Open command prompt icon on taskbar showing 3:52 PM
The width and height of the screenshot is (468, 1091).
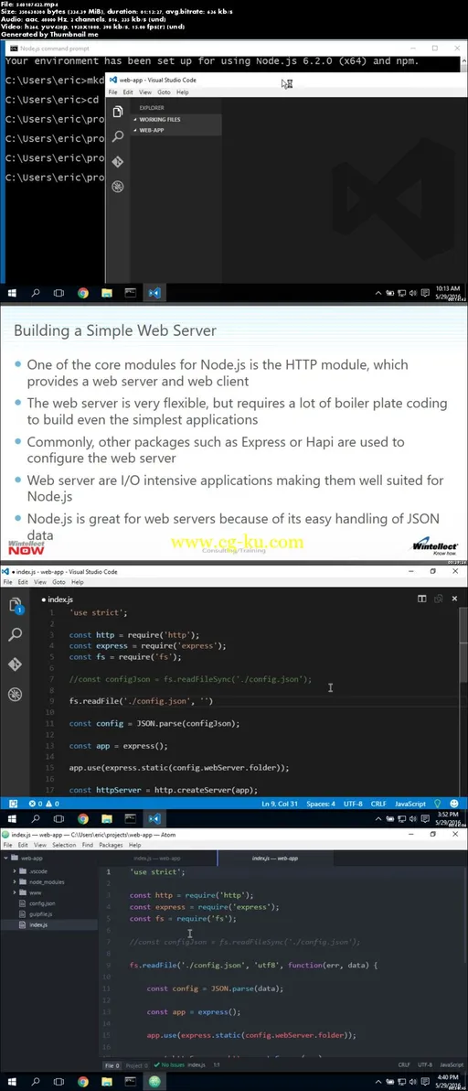[130, 818]
